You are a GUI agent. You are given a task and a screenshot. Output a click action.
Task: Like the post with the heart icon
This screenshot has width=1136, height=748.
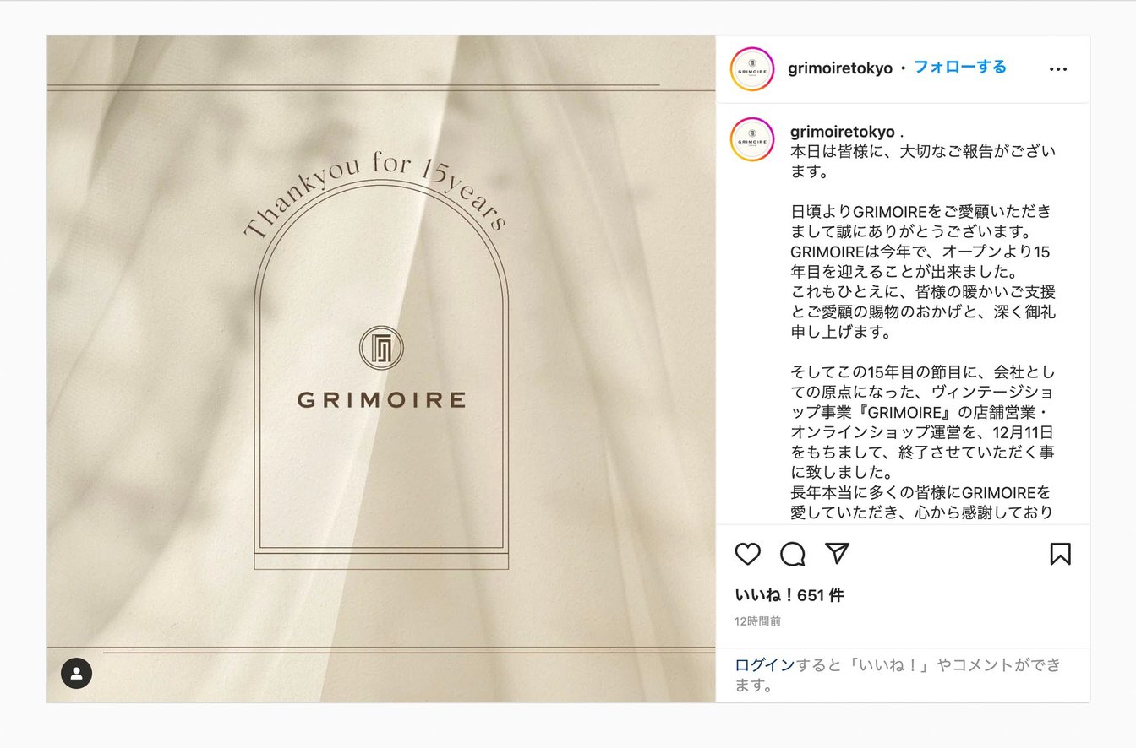748,554
